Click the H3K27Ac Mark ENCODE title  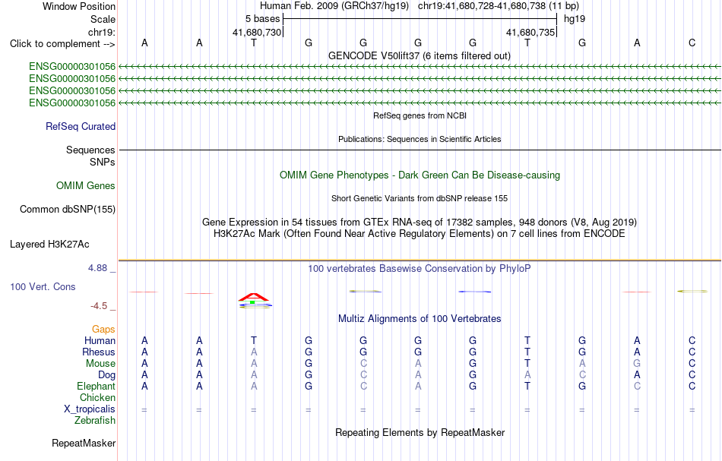click(x=420, y=234)
